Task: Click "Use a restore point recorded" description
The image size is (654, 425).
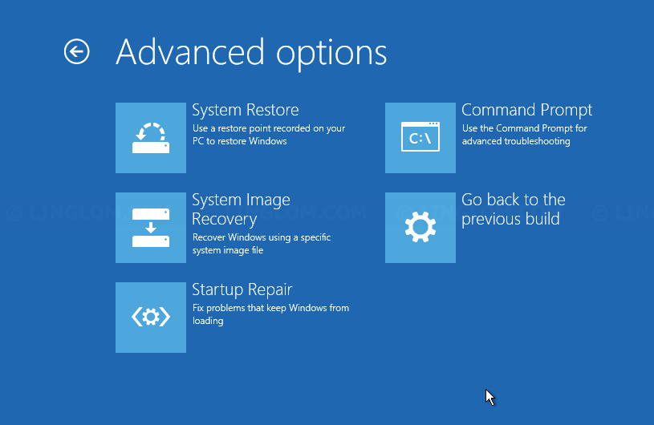Action: point(269,135)
